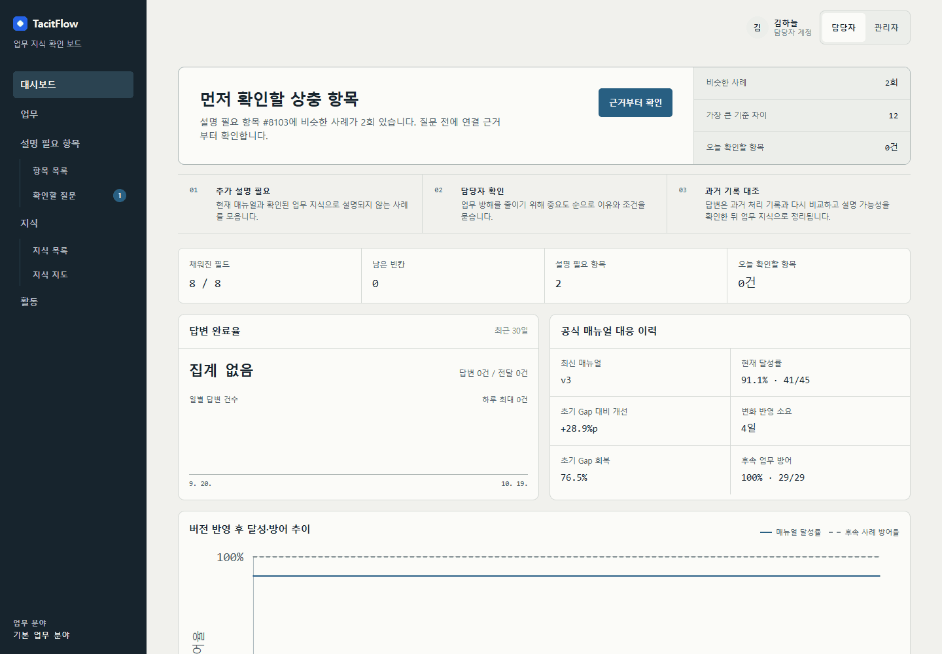Click the TacitFlow logo icon
Screen dimensions: 942x654
[20, 24]
